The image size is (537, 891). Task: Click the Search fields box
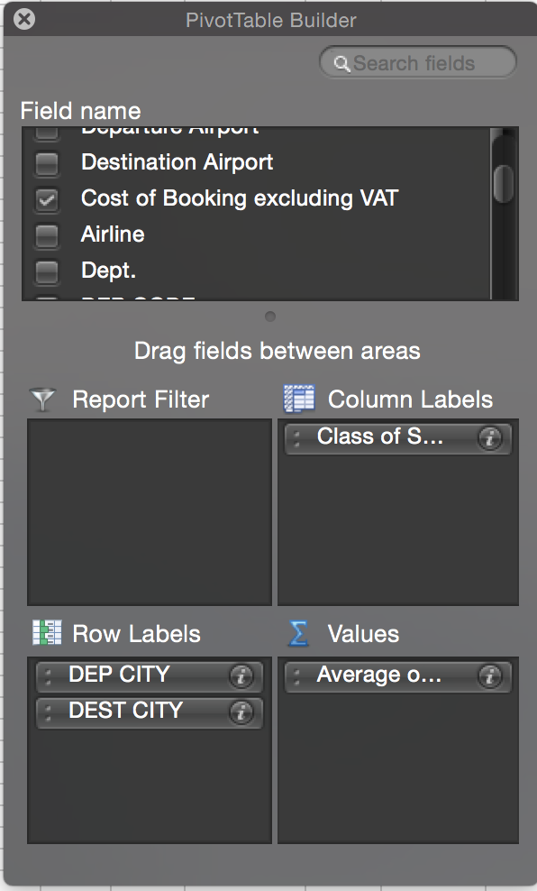[x=418, y=63]
